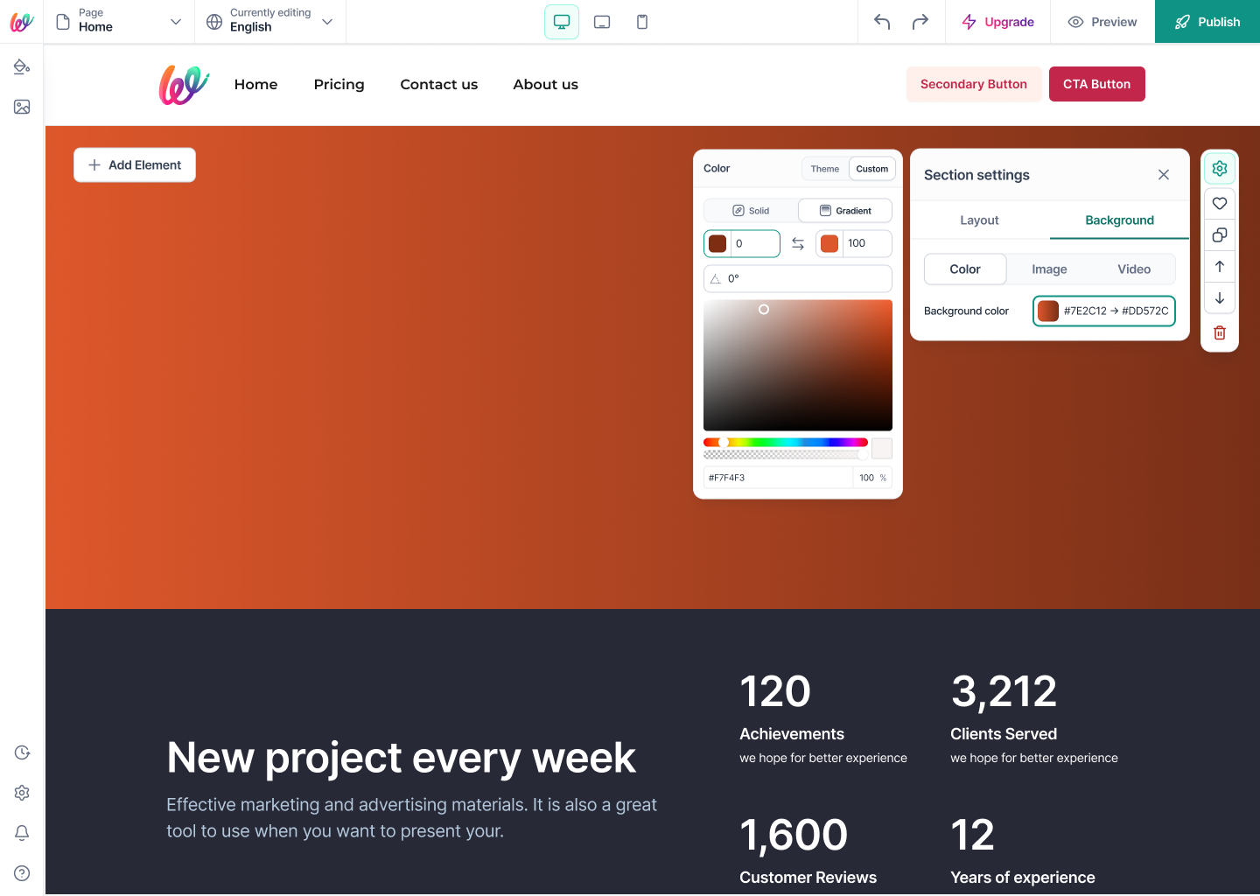
Task: Expand the Page Home dropdown
Action: pyautogui.click(x=119, y=22)
